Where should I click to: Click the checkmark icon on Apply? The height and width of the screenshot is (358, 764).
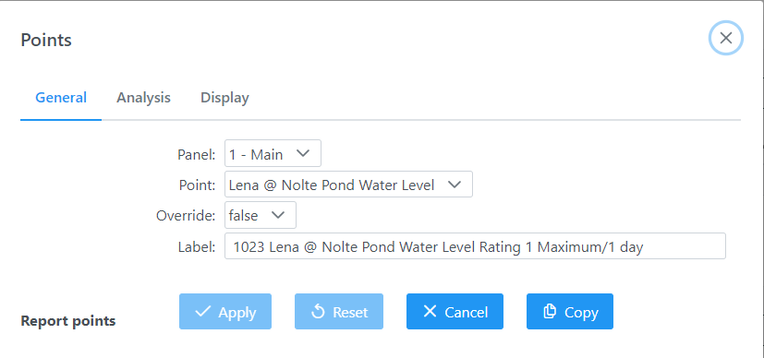click(x=202, y=311)
